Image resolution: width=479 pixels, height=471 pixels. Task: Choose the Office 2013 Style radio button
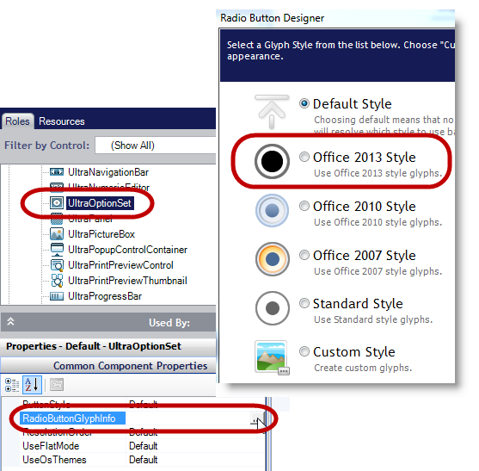[x=304, y=157]
